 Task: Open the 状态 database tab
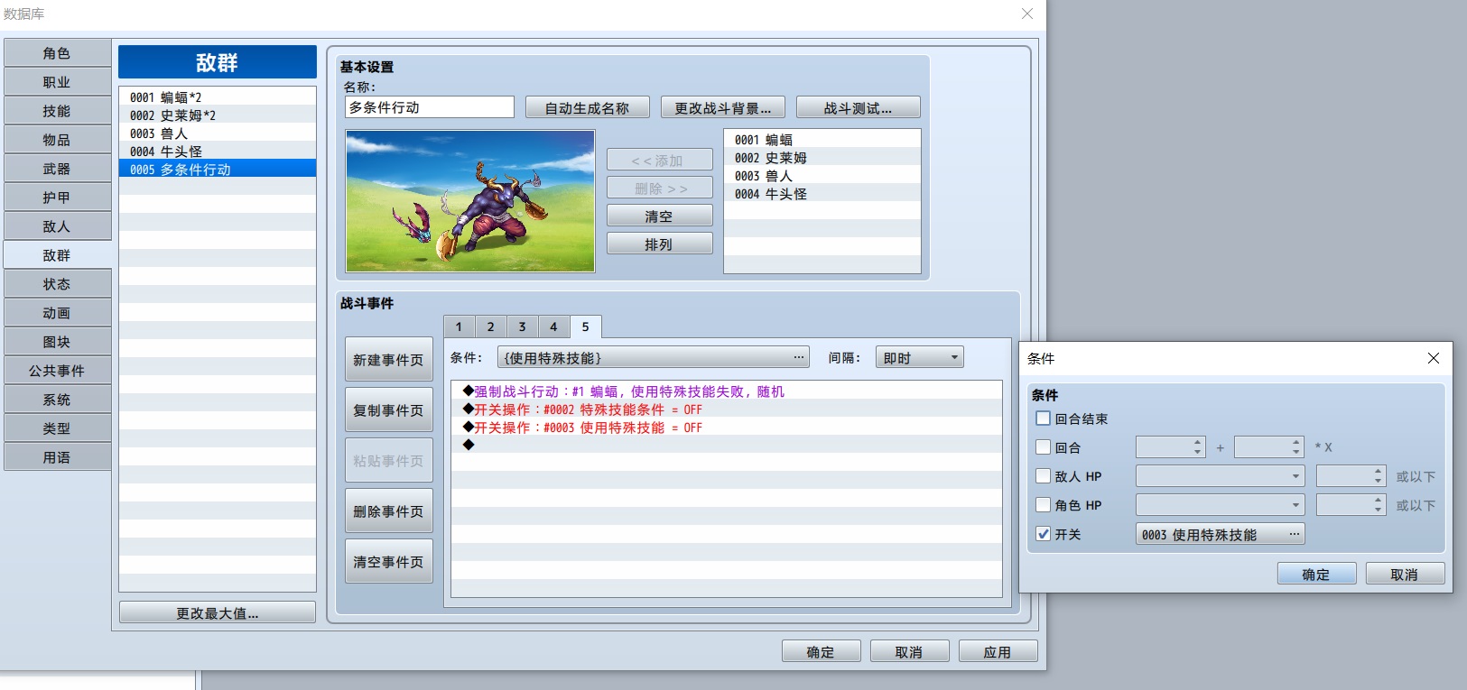coord(57,284)
